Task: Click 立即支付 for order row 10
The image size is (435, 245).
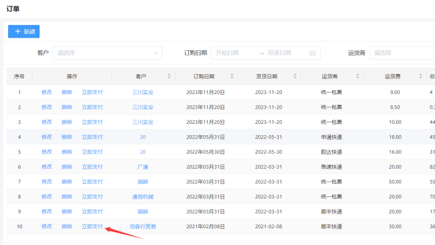Action: [92, 227]
